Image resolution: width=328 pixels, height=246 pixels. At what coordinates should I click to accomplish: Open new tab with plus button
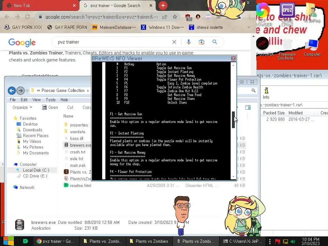click(x=163, y=5)
